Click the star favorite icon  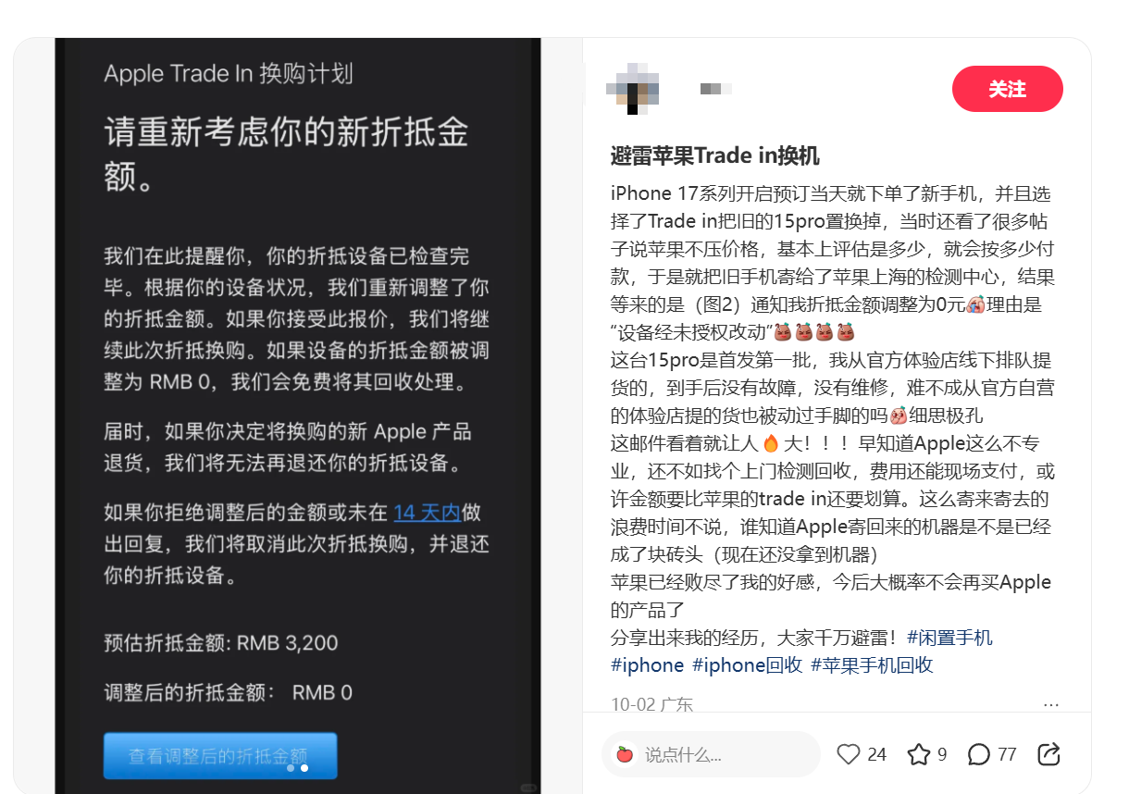click(x=918, y=755)
